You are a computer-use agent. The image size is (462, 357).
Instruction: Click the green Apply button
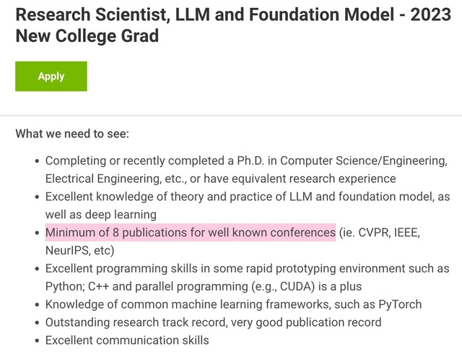pos(51,77)
